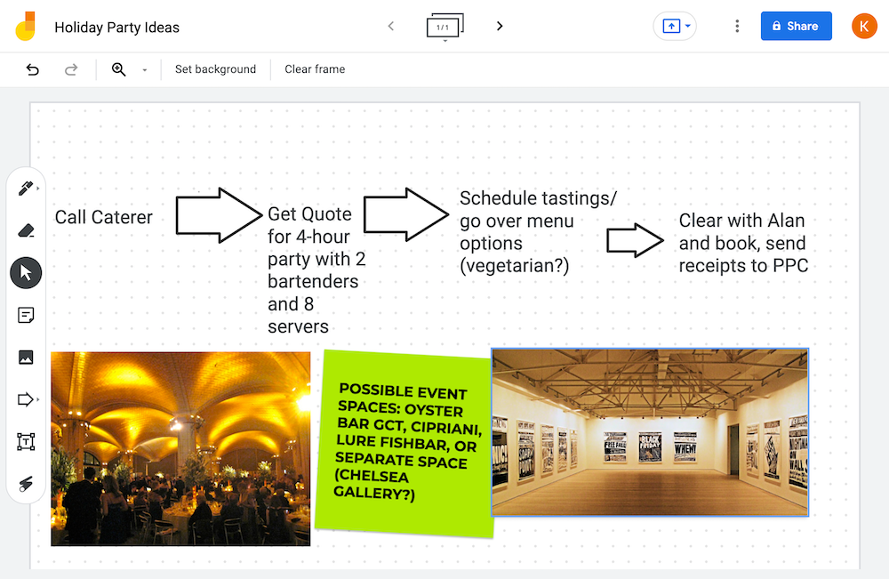Image resolution: width=889 pixels, height=579 pixels.
Task: Insert an image with the image tool
Action: [x=26, y=358]
